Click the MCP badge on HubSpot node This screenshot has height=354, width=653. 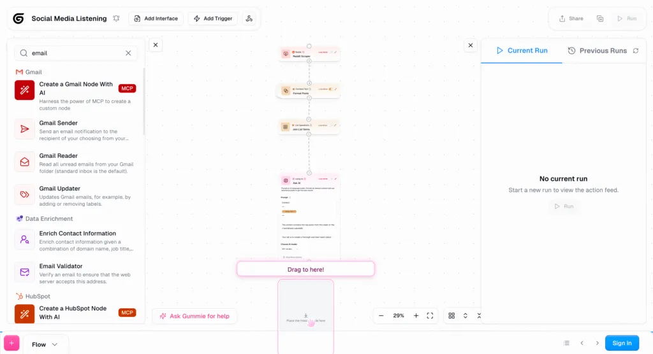(x=127, y=313)
